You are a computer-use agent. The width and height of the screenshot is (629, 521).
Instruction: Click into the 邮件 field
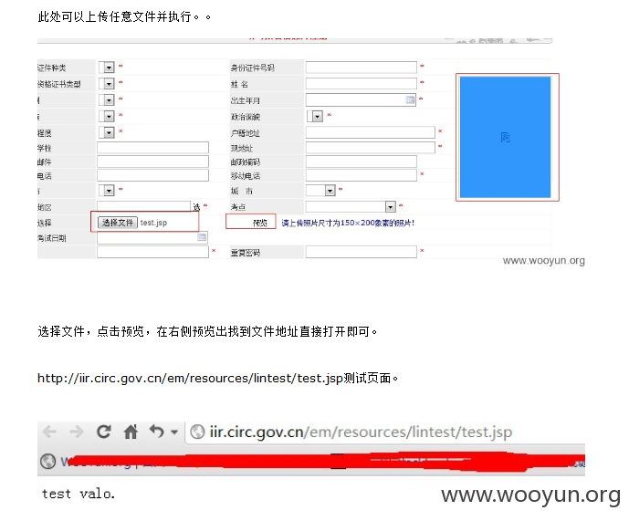tap(152, 162)
